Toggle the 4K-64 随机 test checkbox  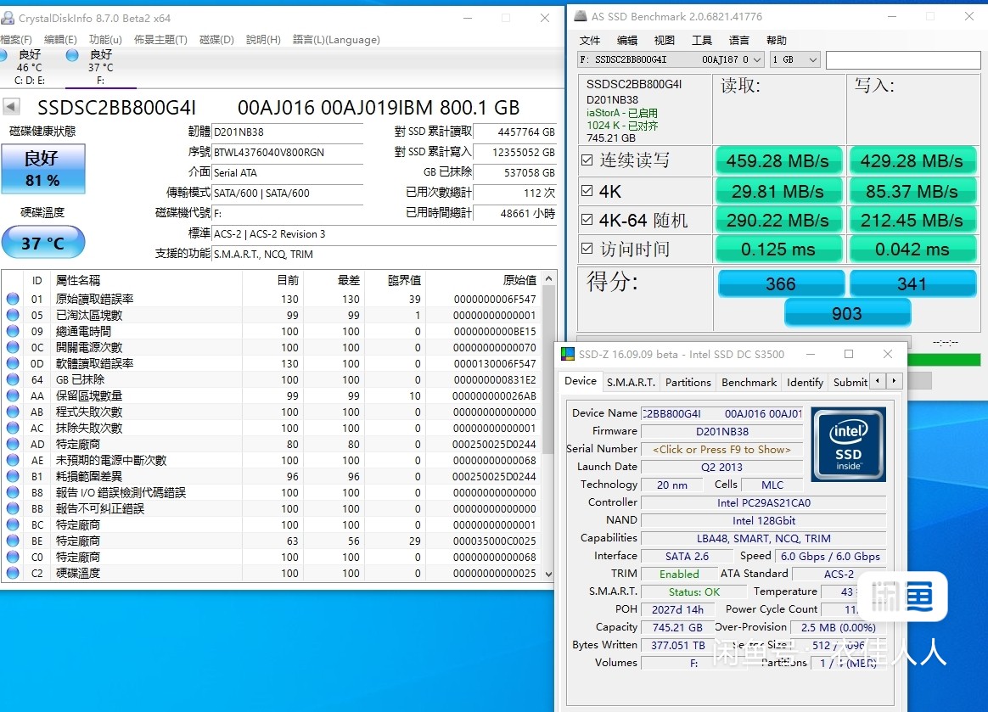(587, 219)
